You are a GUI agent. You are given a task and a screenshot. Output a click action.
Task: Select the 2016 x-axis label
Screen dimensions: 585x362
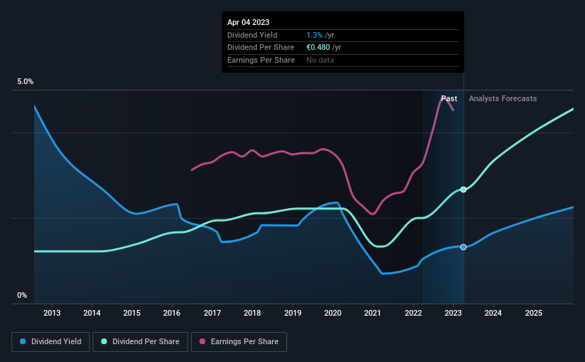(172, 313)
